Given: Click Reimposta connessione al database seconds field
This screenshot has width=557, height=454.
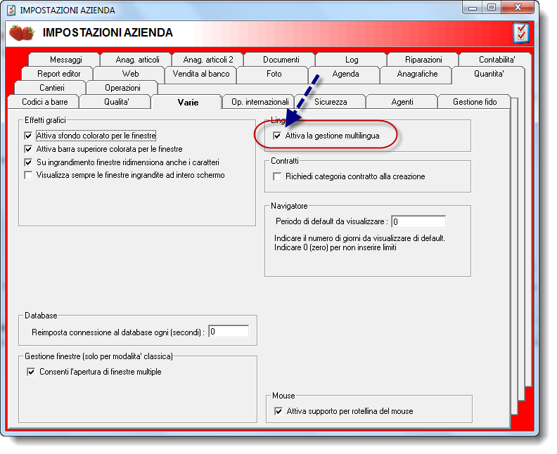Looking at the screenshot, I should click(x=229, y=332).
